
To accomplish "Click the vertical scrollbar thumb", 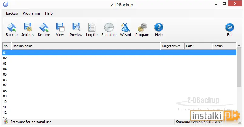I will [x=239, y=67].
